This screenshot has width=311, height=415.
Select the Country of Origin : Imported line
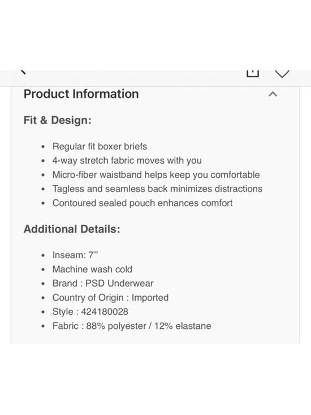(x=110, y=297)
